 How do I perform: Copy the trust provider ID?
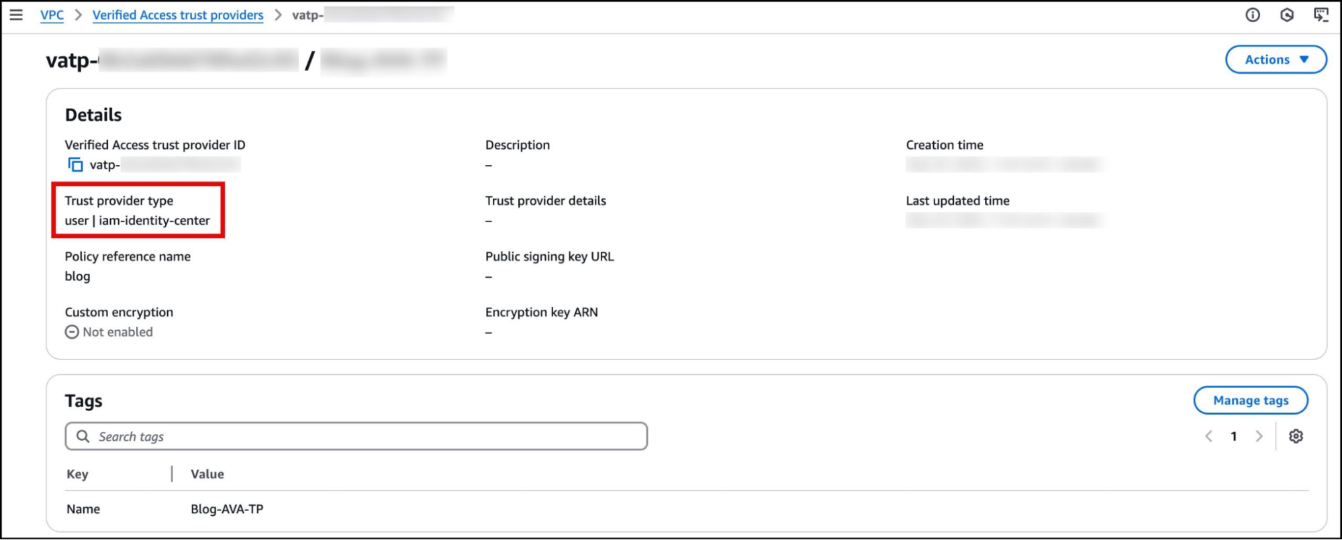tap(75, 164)
